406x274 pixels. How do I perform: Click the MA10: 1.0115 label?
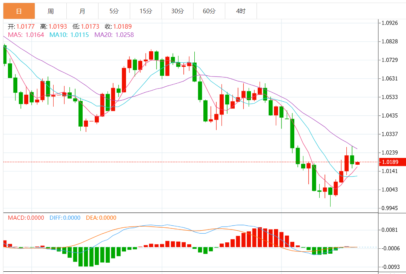tap(69, 35)
